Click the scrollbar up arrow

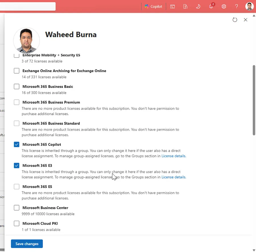[x=254, y=16]
